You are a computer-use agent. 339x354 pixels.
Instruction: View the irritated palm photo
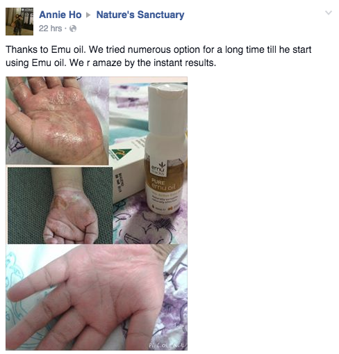click(x=57, y=121)
